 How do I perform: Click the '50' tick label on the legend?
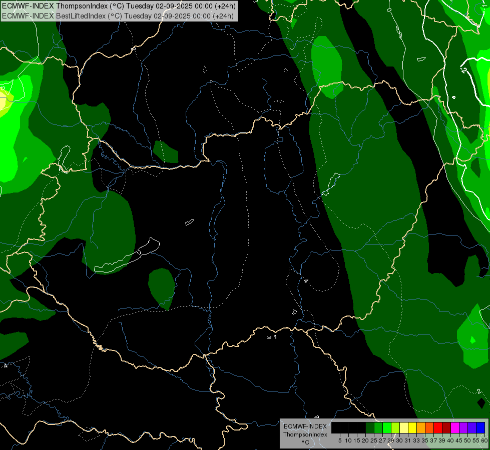tap(468, 440)
